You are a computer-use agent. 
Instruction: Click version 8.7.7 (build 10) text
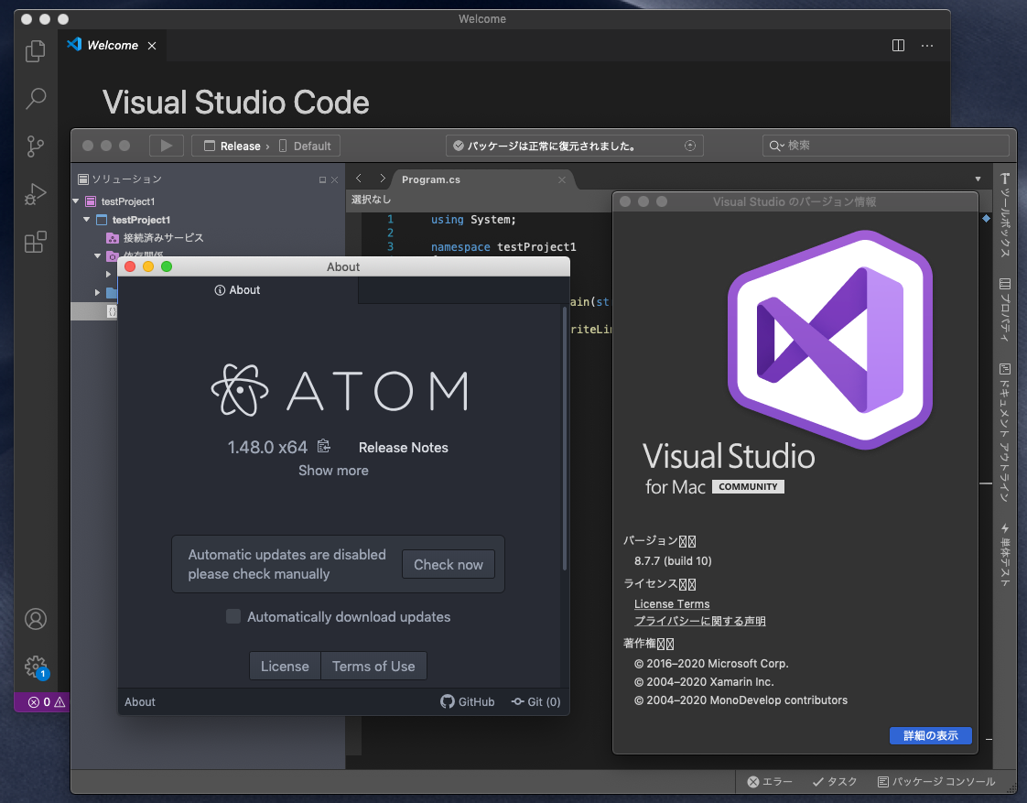673,560
